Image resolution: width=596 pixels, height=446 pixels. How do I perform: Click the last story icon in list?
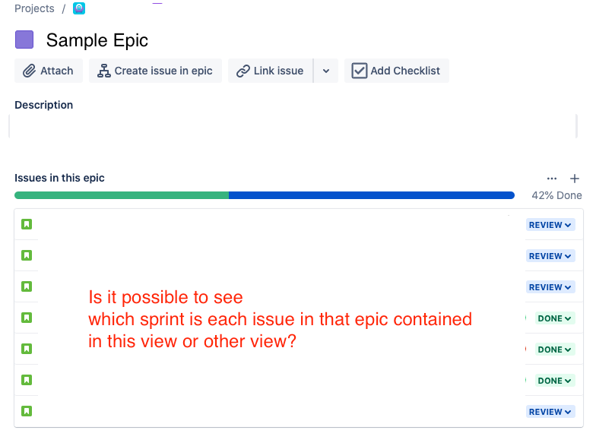click(x=27, y=411)
